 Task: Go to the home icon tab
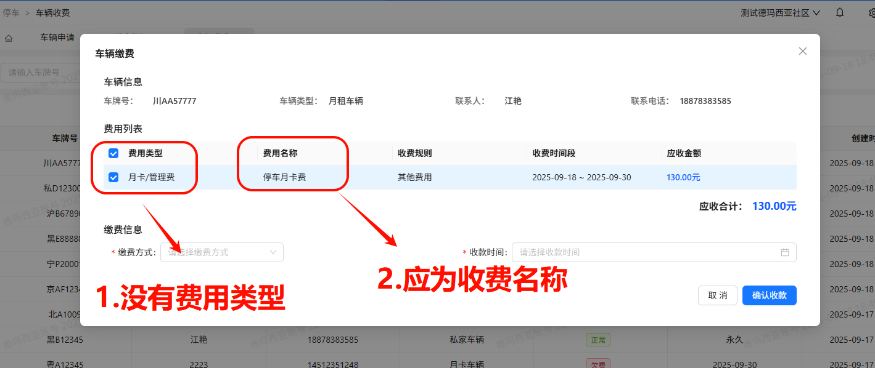pyautogui.click(x=9, y=38)
